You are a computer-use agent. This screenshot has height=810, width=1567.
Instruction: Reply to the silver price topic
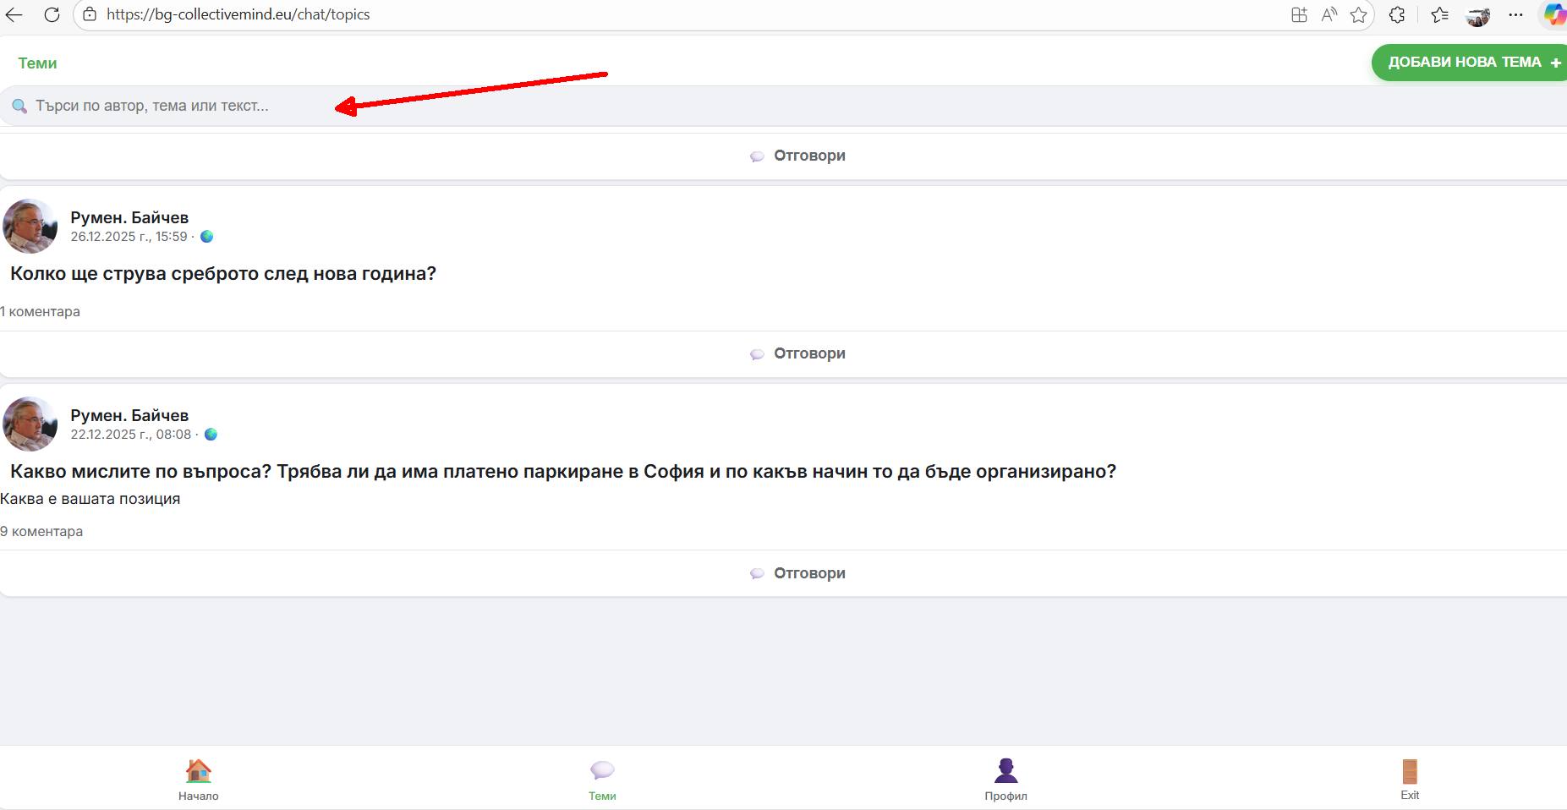(797, 353)
